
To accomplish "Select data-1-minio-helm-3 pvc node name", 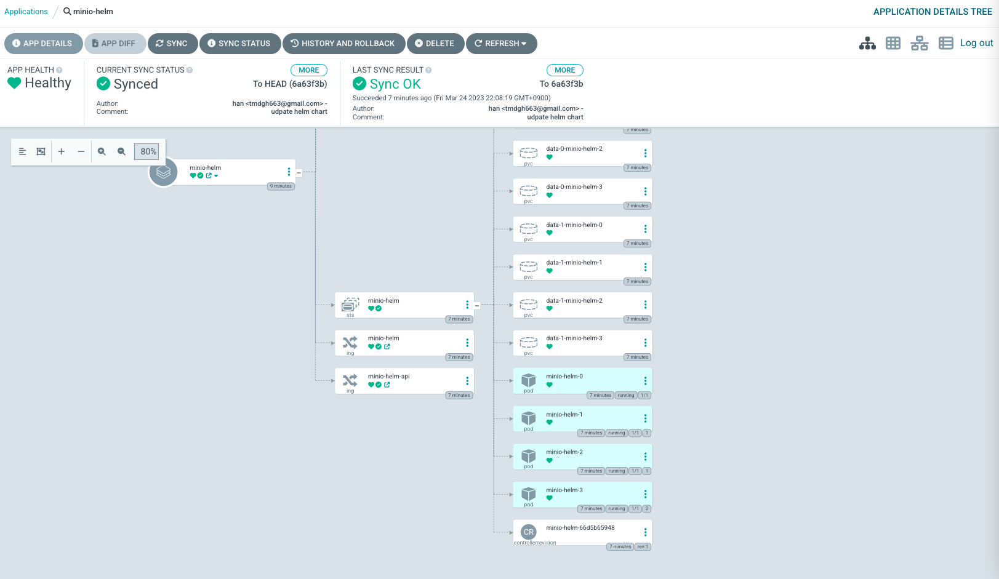I will [574, 338].
